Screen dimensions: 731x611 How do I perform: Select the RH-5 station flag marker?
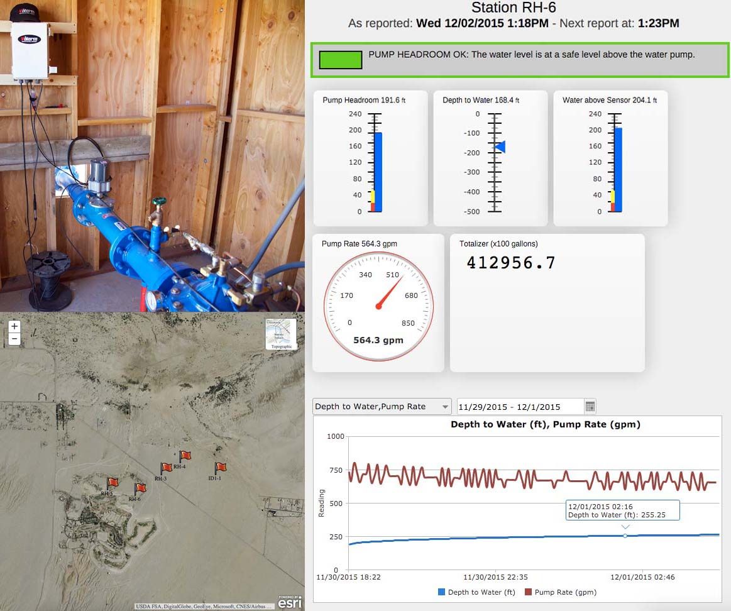point(113,483)
